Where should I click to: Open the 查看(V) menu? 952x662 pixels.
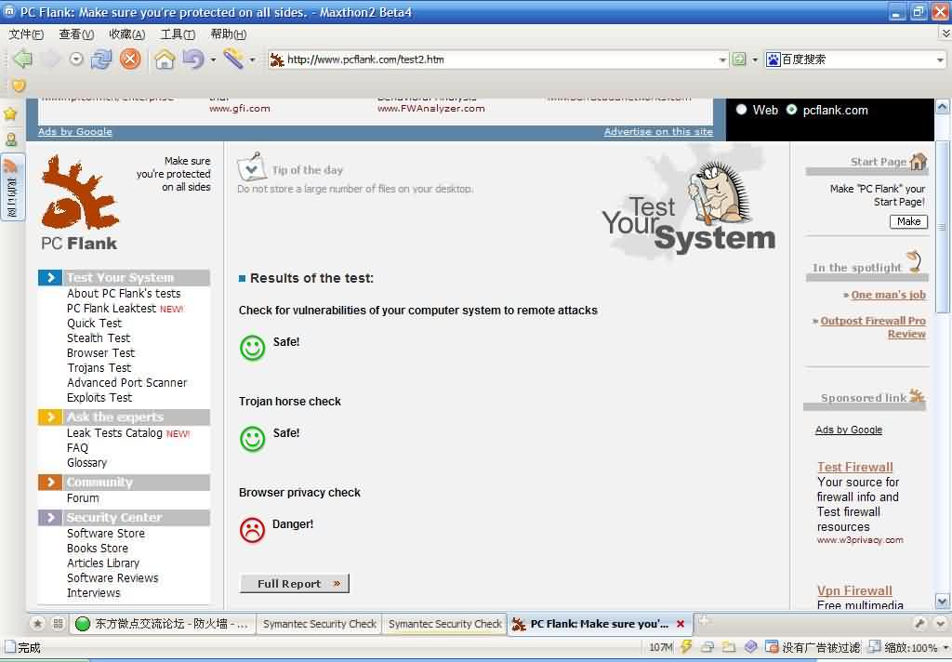(x=76, y=34)
